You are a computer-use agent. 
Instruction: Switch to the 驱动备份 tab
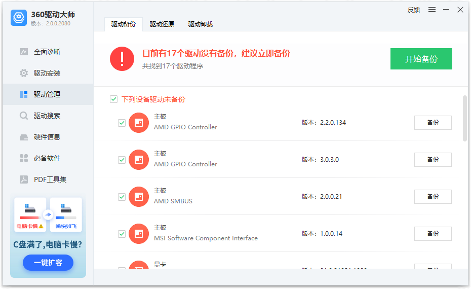click(x=123, y=24)
